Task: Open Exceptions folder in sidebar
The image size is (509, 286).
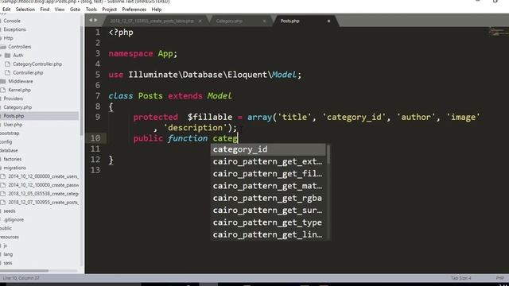Action: coord(14,29)
